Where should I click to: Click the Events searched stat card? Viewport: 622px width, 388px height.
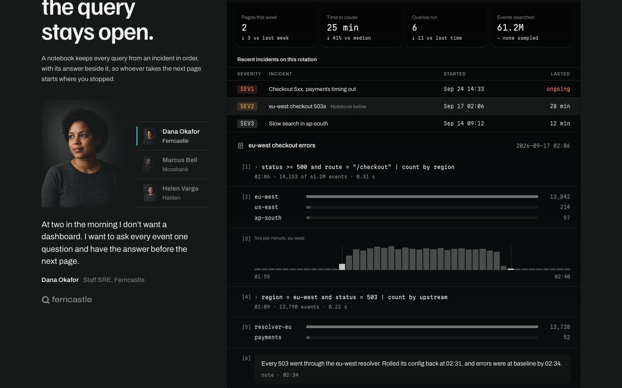point(531,28)
